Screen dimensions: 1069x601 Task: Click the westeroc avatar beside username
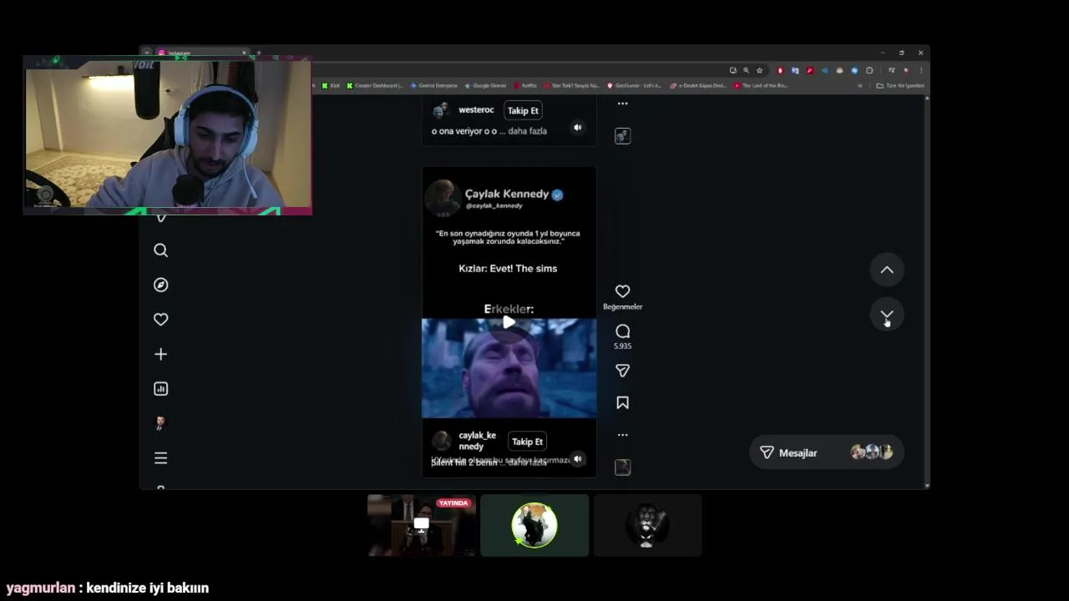tap(442, 110)
